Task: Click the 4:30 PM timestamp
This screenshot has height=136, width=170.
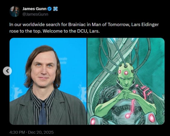Action: [17, 132]
